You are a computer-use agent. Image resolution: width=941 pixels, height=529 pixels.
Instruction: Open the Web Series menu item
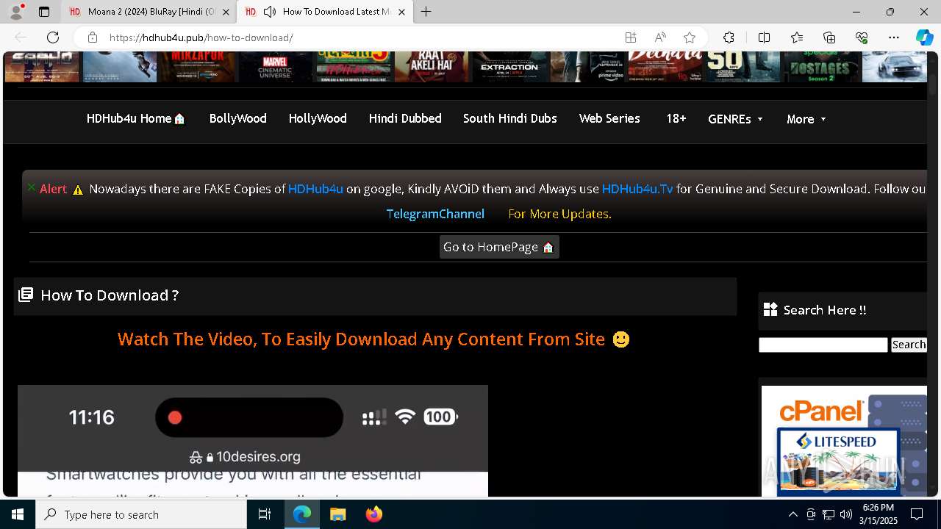(x=609, y=118)
